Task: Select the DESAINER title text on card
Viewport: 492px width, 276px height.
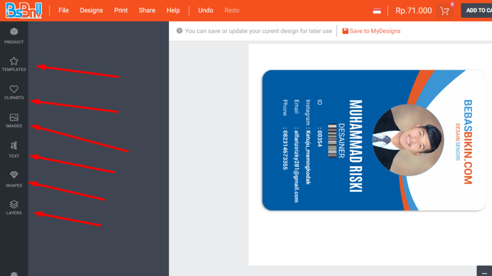Action: [342, 141]
